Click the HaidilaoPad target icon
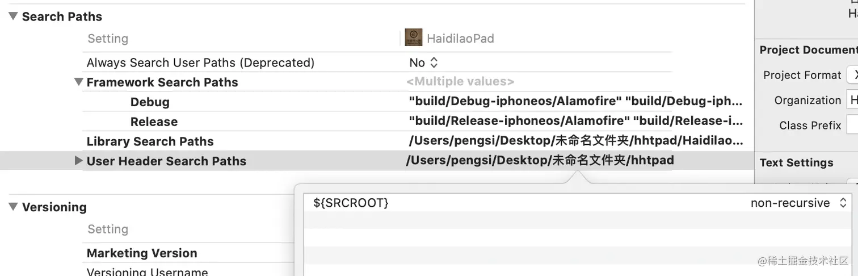The height and width of the screenshot is (276, 858). [x=414, y=38]
